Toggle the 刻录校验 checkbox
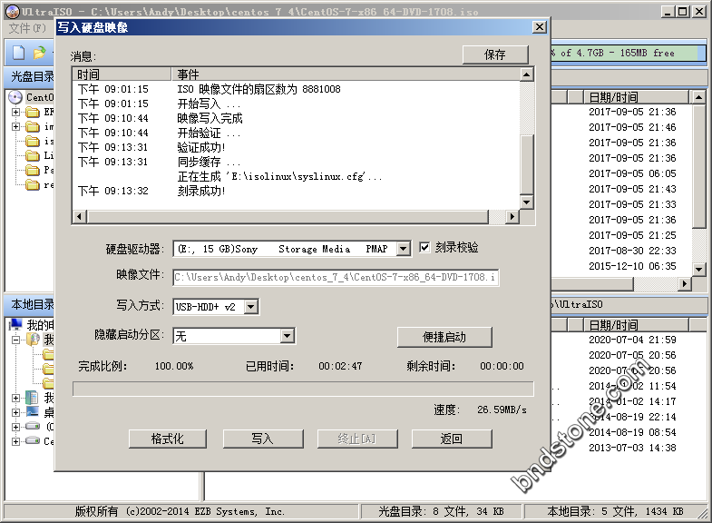This screenshot has width=712, height=523. [424, 248]
